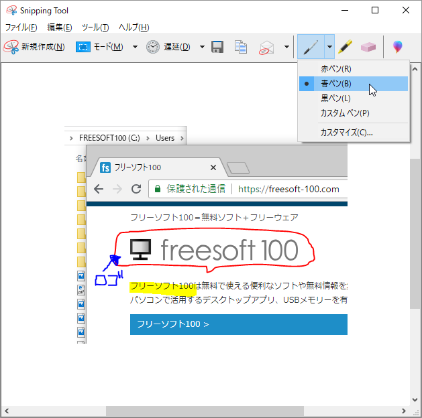Click the horizontal scrollbar right arrow
422x418 pixels.
(403, 411)
